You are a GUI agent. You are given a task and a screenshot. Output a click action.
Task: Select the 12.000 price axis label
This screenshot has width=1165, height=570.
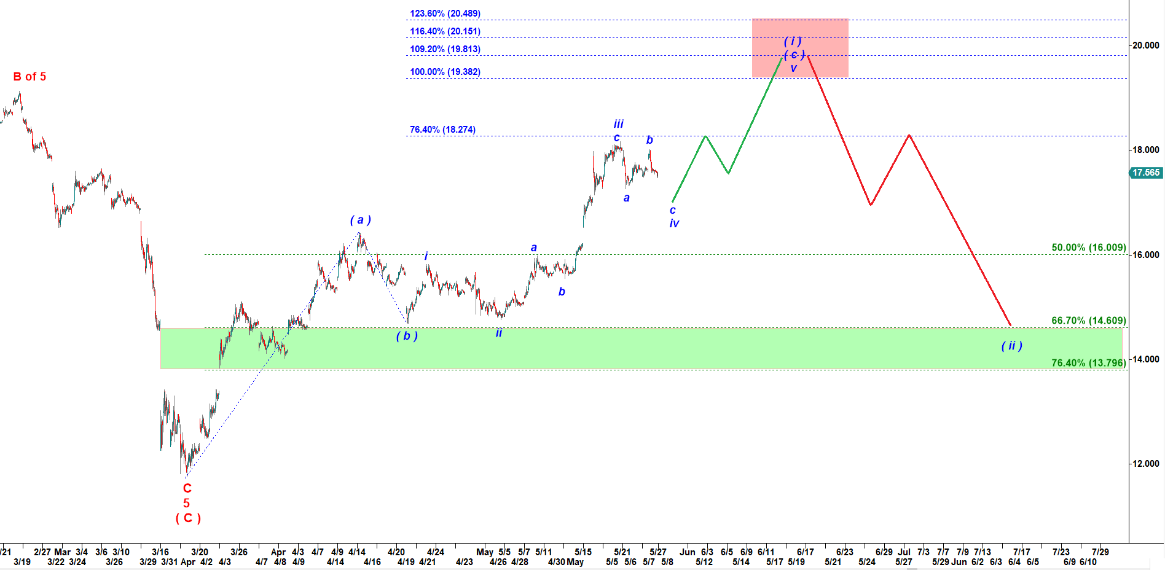[x=1146, y=464]
